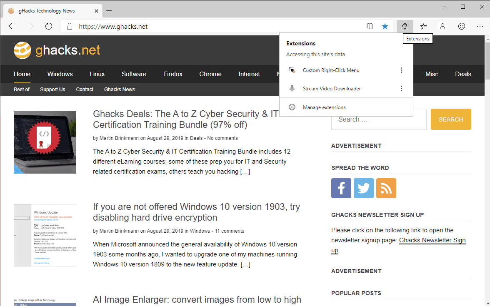Click the page vertical scrollbar thumb
The width and height of the screenshot is (490, 306).
pos(487,61)
